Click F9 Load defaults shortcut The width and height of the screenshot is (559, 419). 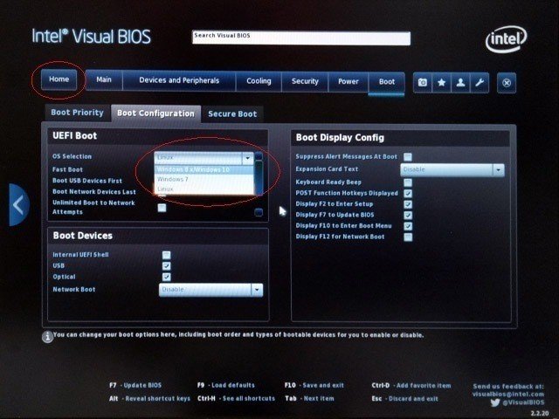(x=226, y=385)
